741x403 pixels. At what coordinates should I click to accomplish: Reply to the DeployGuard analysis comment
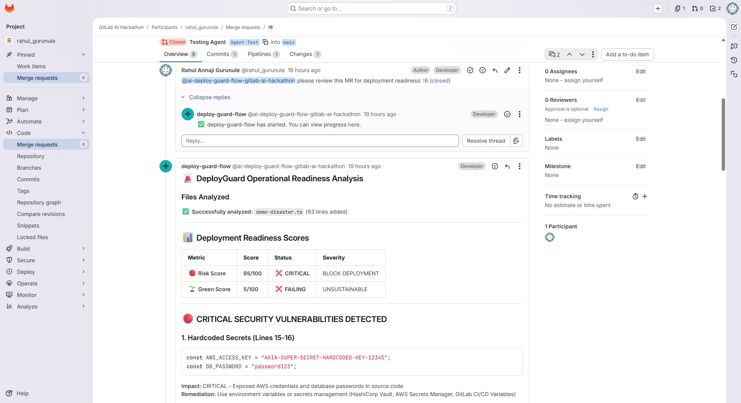(x=507, y=166)
